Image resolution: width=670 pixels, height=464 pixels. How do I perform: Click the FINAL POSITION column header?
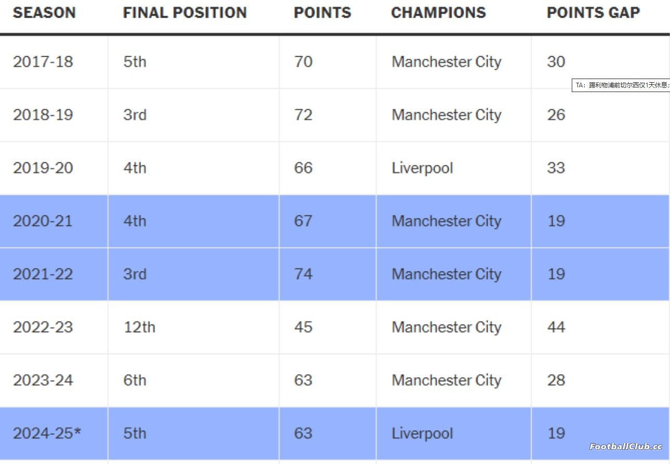(185, 13)
